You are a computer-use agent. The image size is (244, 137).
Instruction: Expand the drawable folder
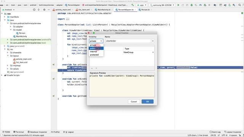coord(8,53)
